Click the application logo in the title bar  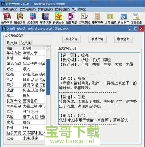click(x=3, y=4)
